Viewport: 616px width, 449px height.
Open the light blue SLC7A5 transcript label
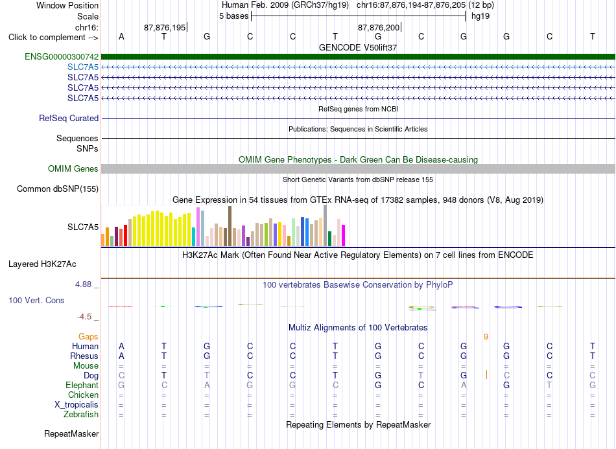(83, 67)
